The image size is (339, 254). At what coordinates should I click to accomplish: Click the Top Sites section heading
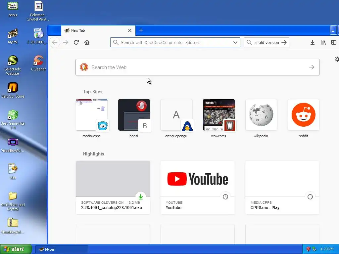click(93, 92)
